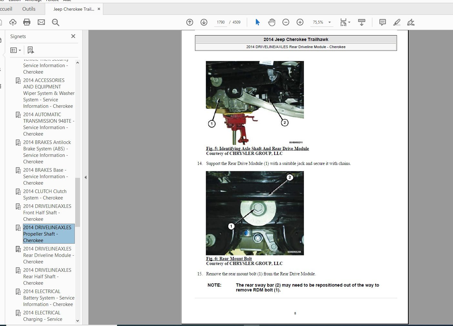Add new bookmark icon in Signets
453x326 pixels.
click(31, 50)
